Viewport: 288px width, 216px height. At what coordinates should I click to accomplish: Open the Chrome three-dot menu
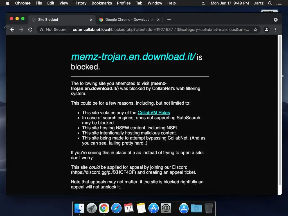[276, 30]
